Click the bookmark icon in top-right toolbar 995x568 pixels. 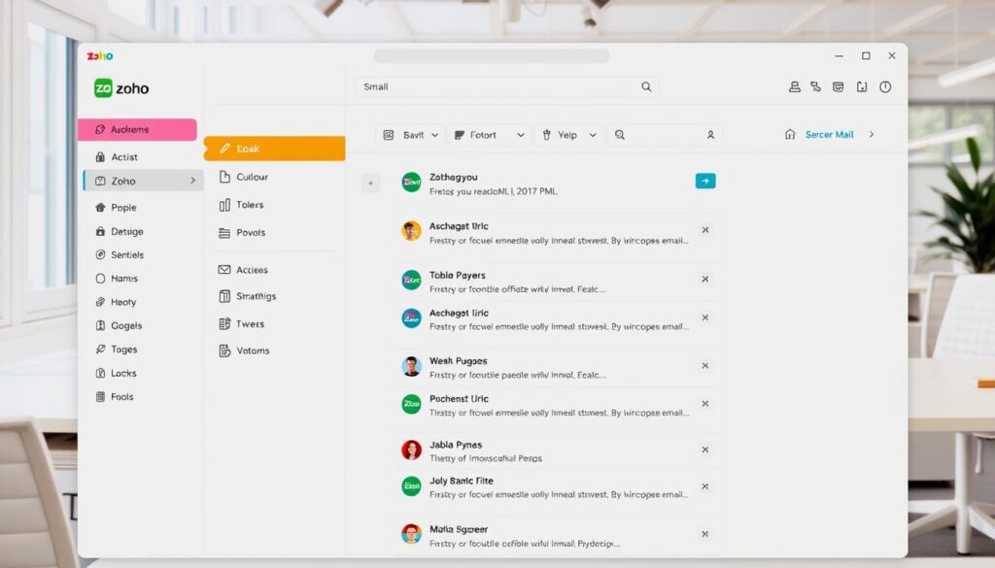[x=862, y=86]
